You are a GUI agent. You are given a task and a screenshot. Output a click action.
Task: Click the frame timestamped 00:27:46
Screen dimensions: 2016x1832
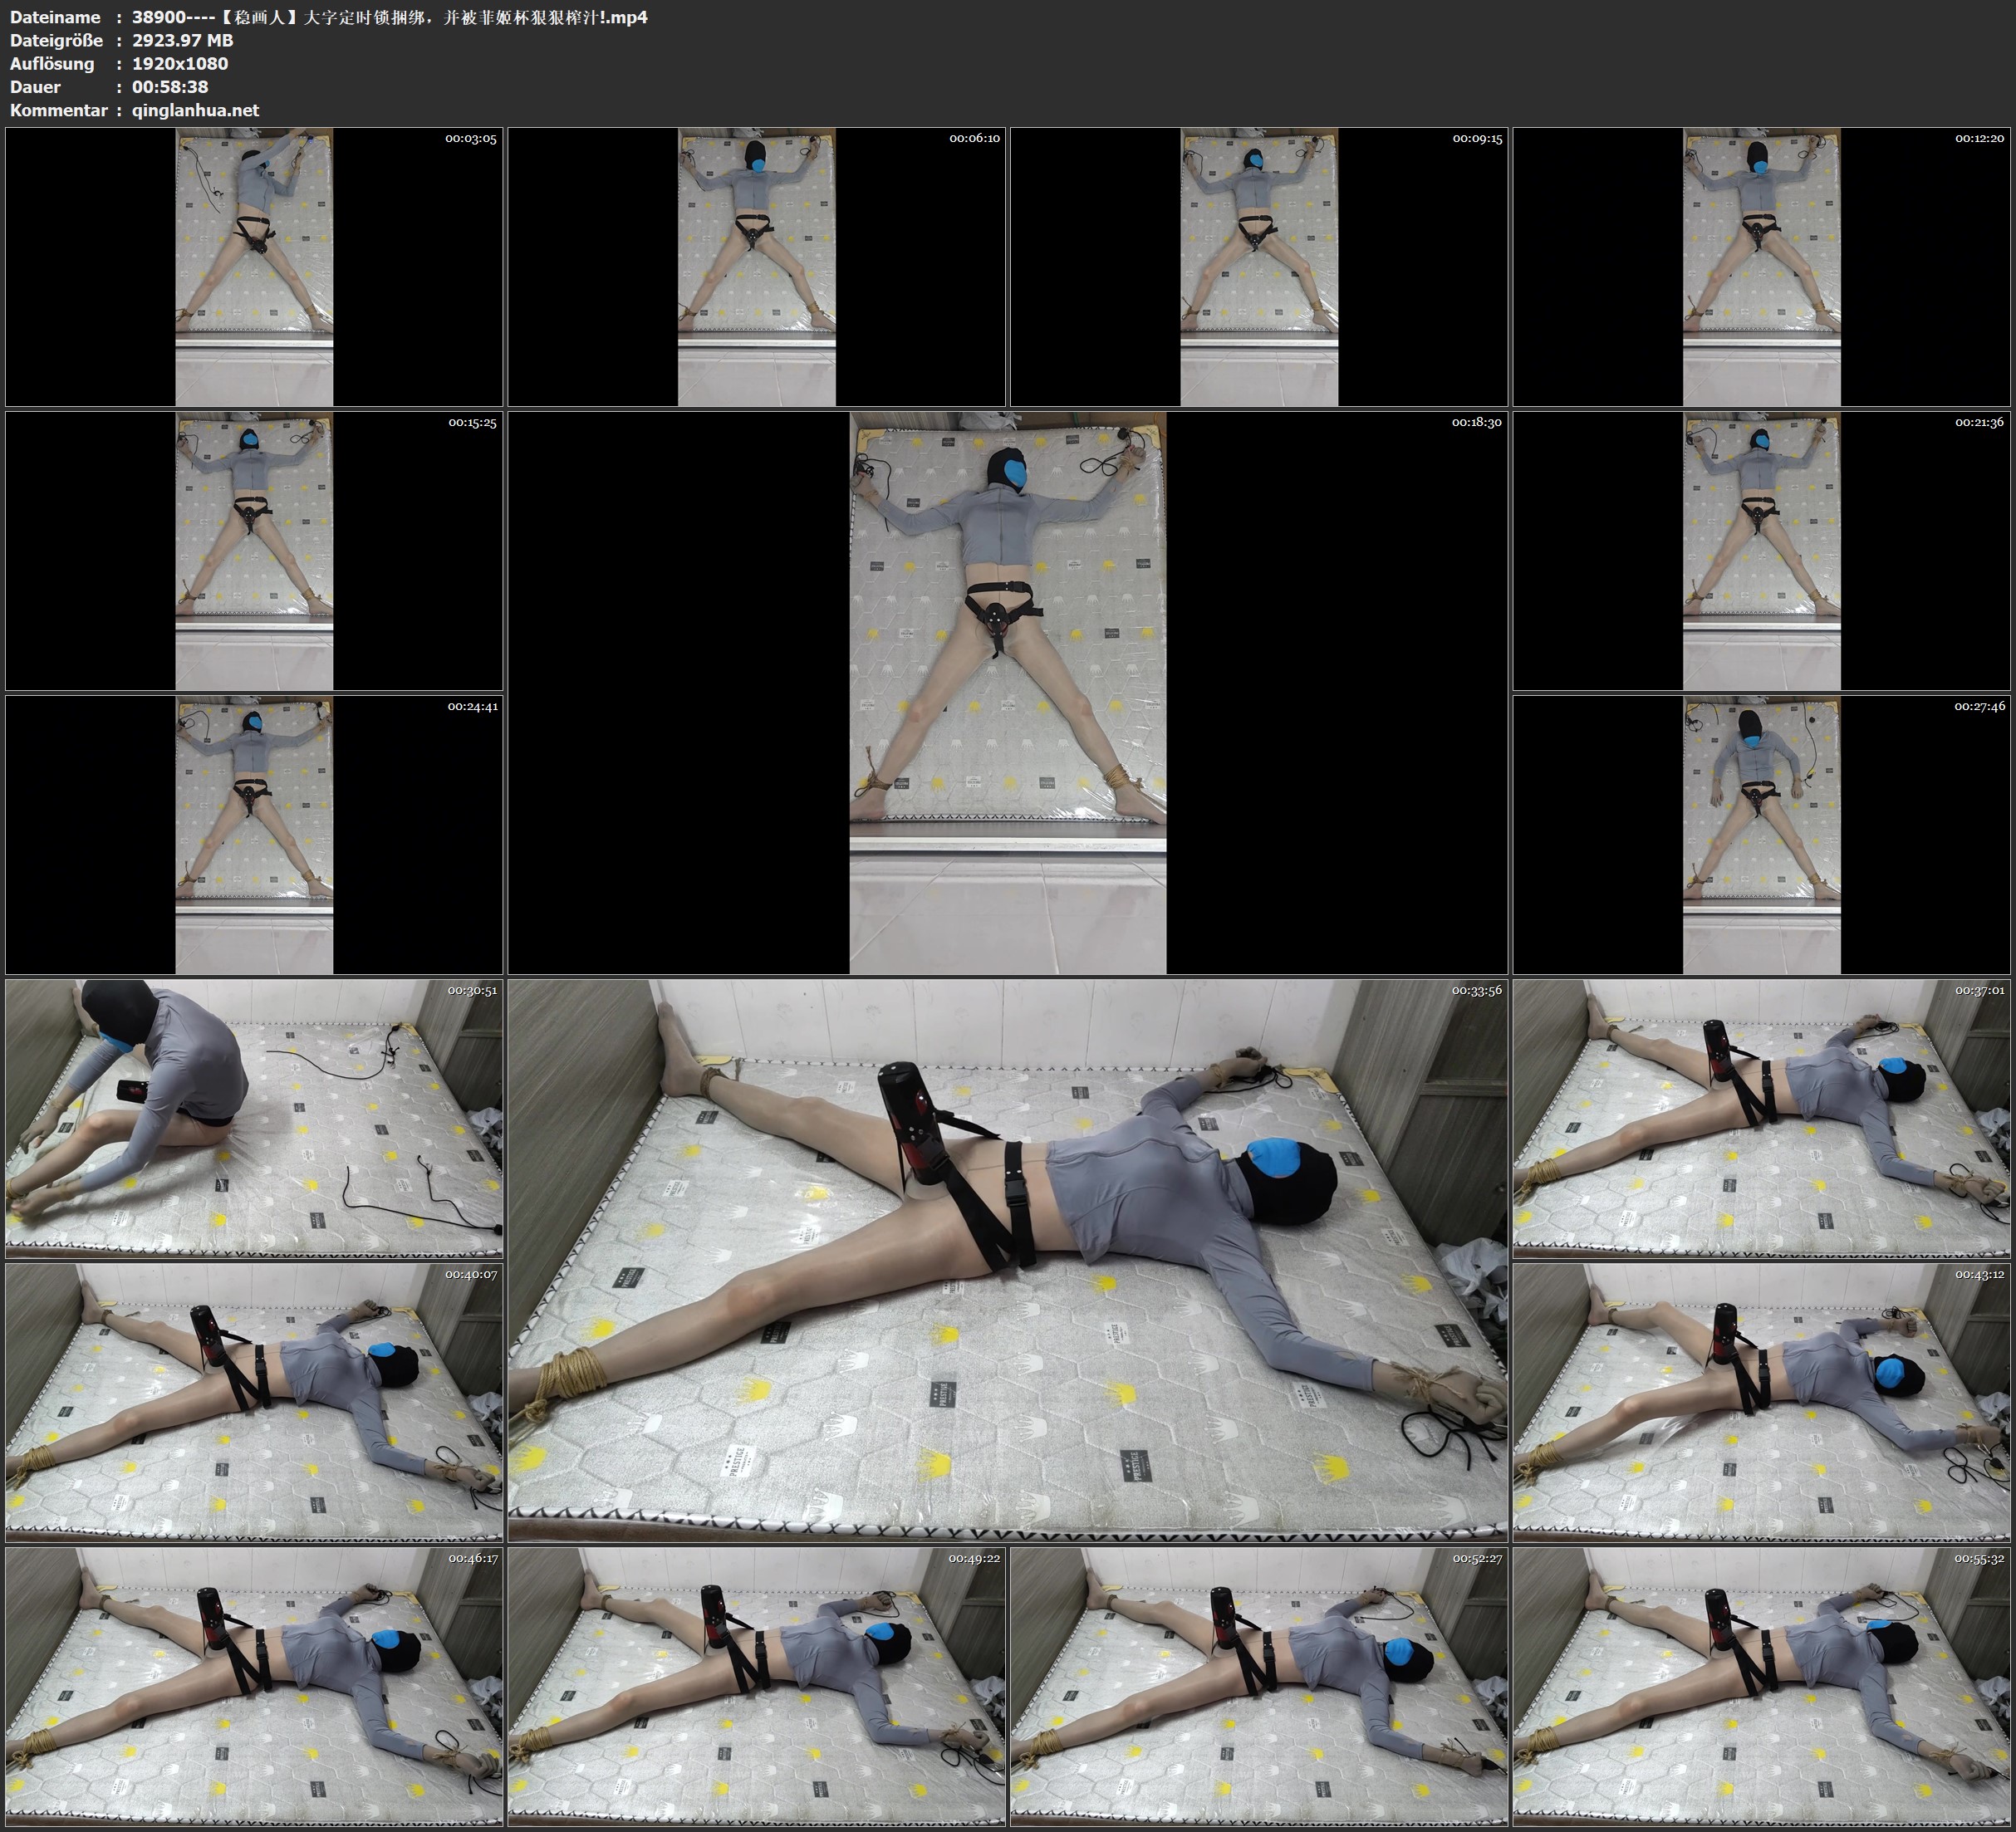click(1762, 834)
